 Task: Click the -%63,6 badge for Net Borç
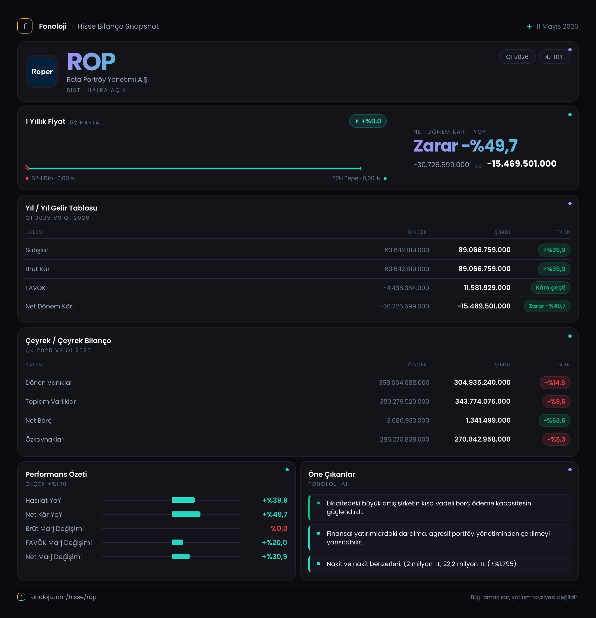pyautogui.click(x=554, y=420)
